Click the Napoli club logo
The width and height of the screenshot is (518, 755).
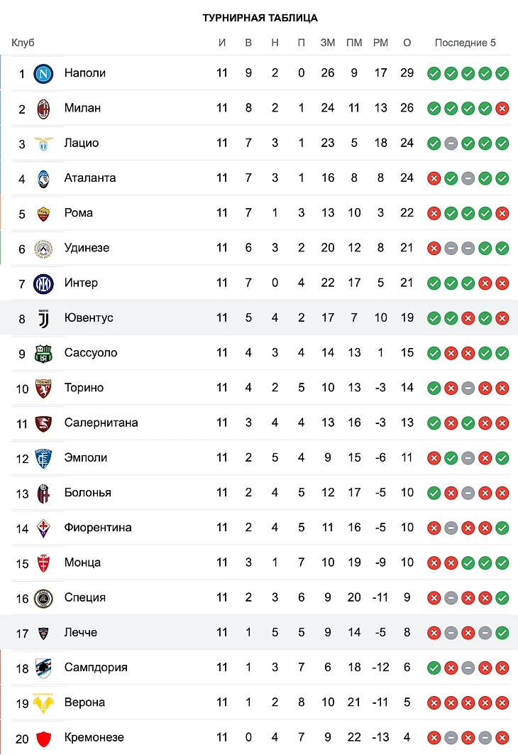(44, 73)
